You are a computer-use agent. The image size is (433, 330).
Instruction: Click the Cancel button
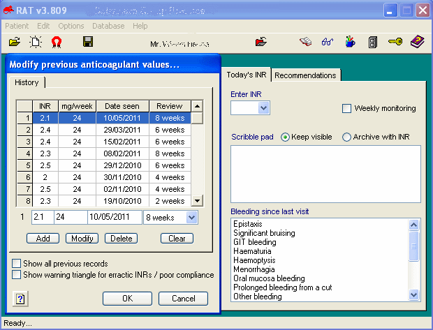tap(184, 299)
